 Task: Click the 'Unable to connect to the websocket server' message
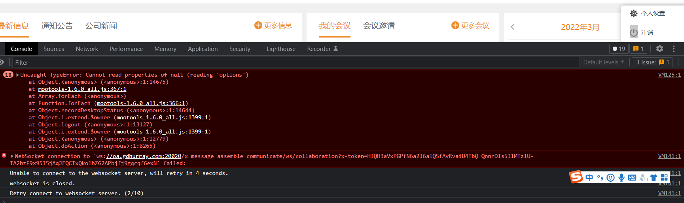tap(119, 173)
